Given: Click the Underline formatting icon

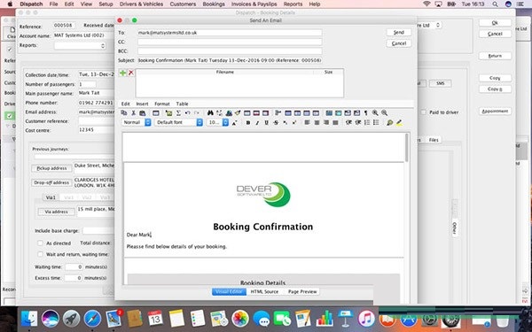Looking at the screenshot, I should click(x=266, y=123).
